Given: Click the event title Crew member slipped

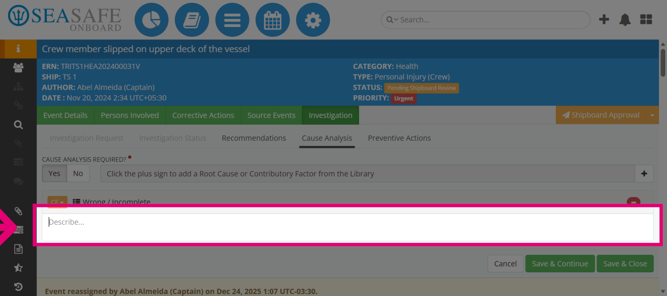Looking at the screenshot, I should pos(146,49).
